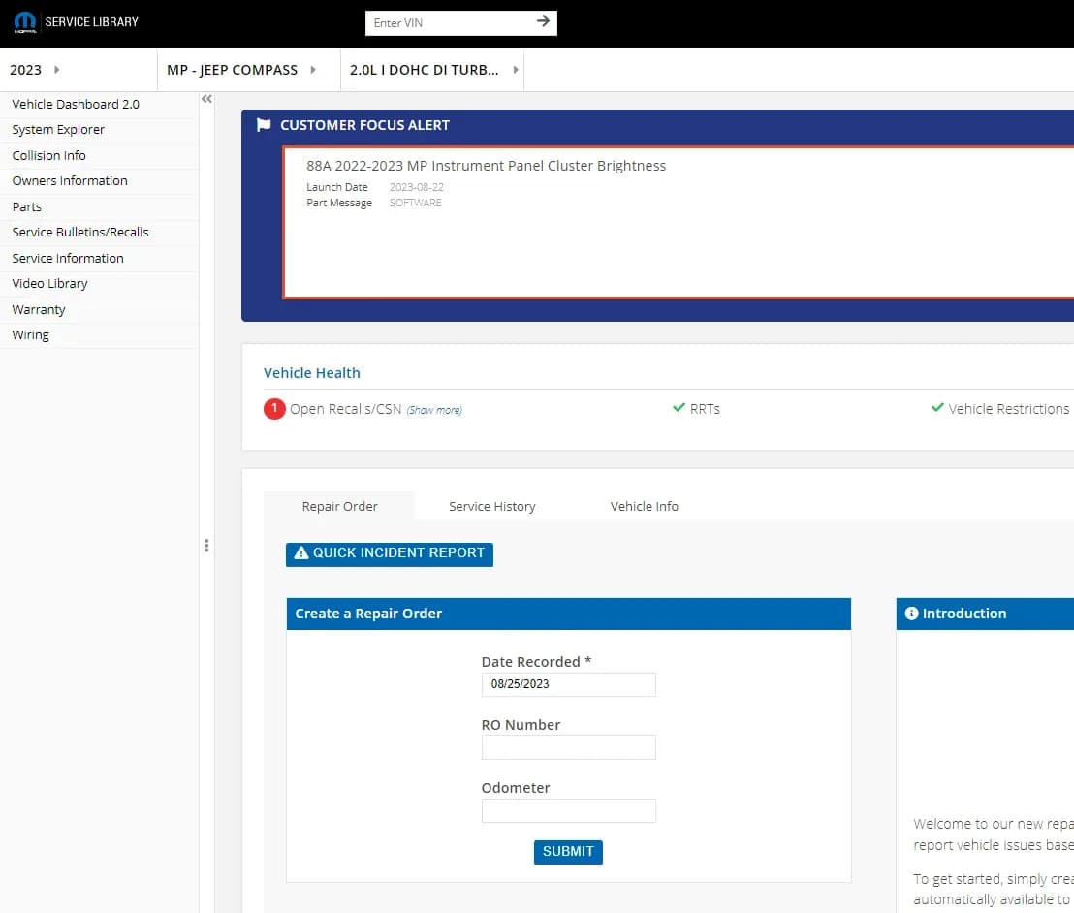Click the Launch Date 2023-08-22 value
The image size is (1074, 913).
417,187
